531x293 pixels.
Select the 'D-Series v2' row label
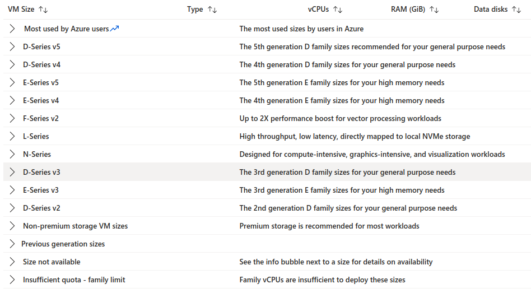click(41, 208)
